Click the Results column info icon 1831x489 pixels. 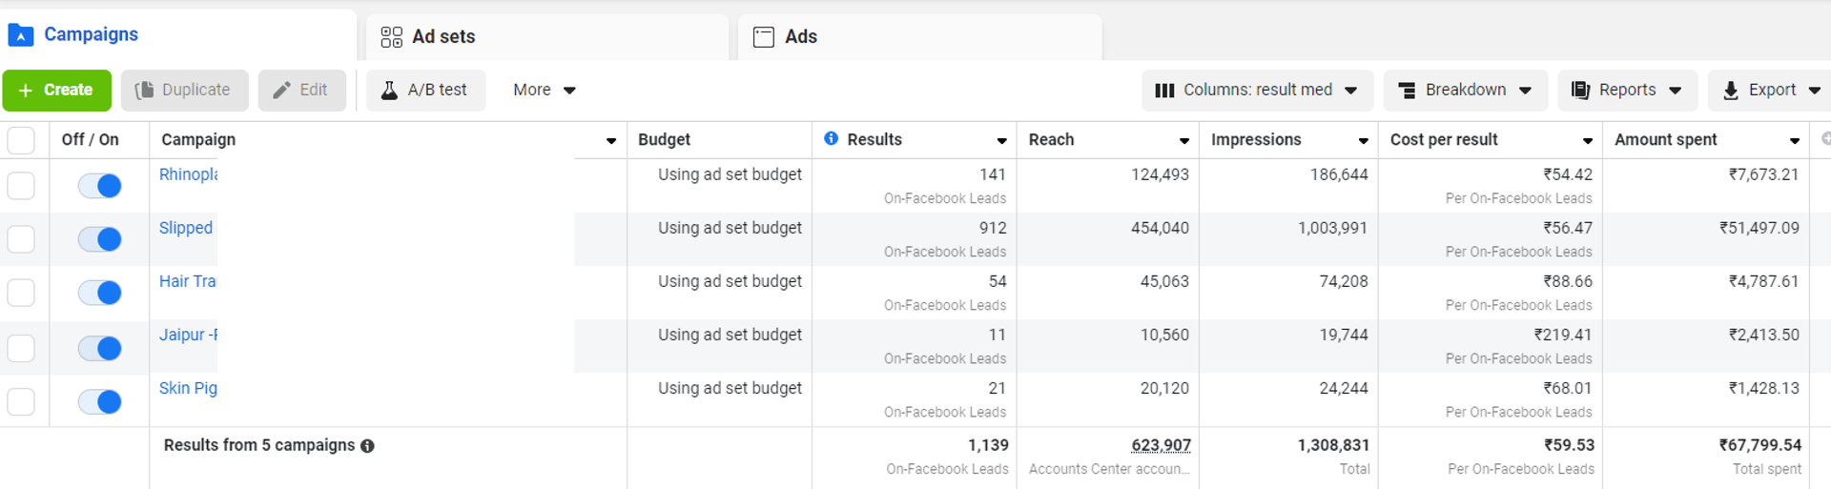pos(832,138)
